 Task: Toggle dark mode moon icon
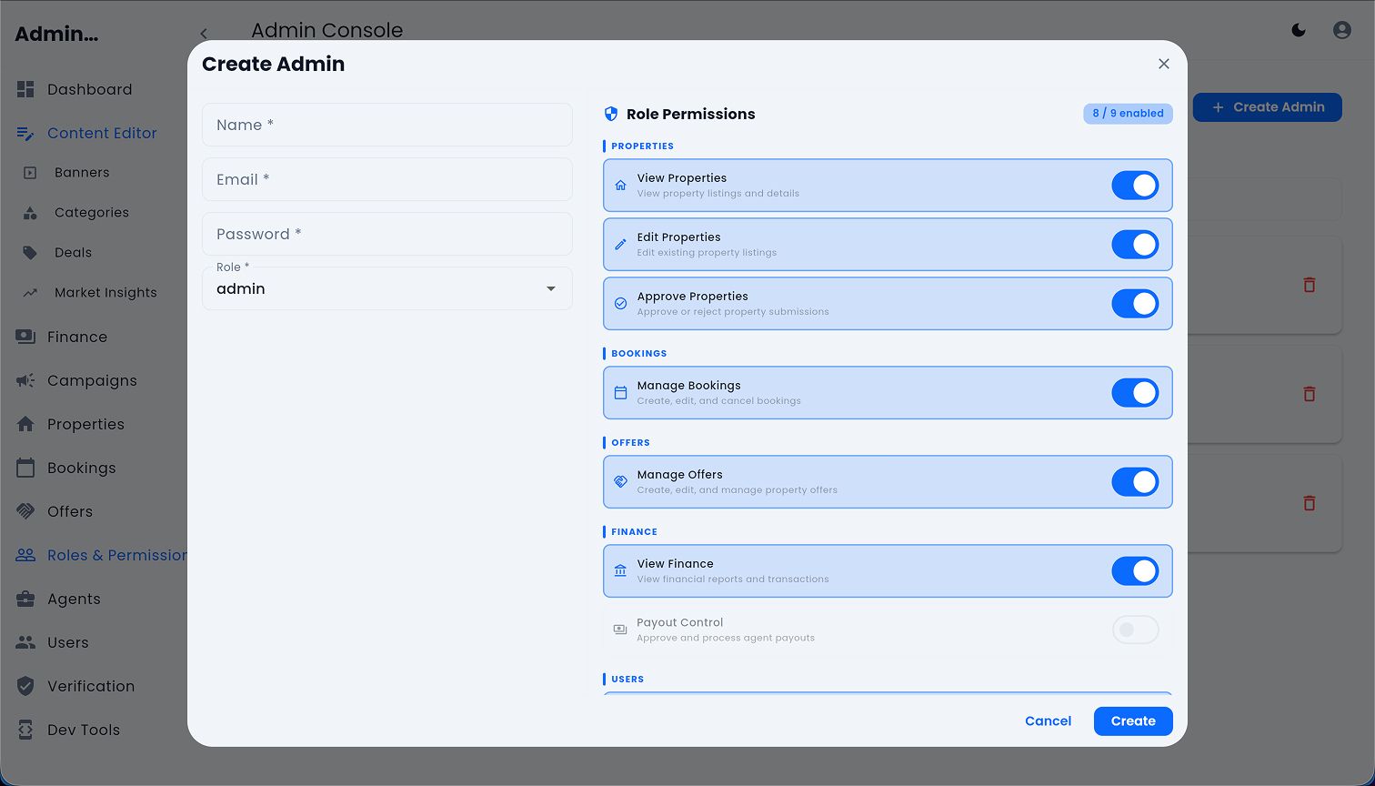point(1299,30)
